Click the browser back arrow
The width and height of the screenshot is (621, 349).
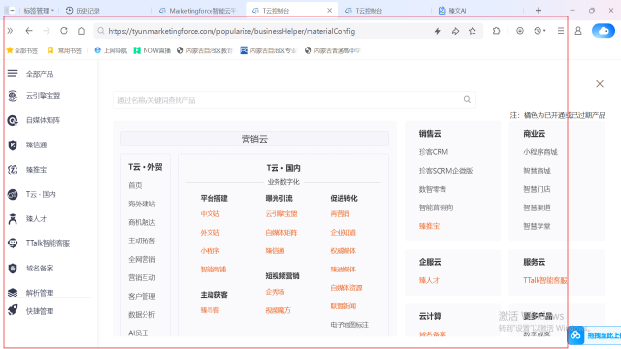coord(29,31)
